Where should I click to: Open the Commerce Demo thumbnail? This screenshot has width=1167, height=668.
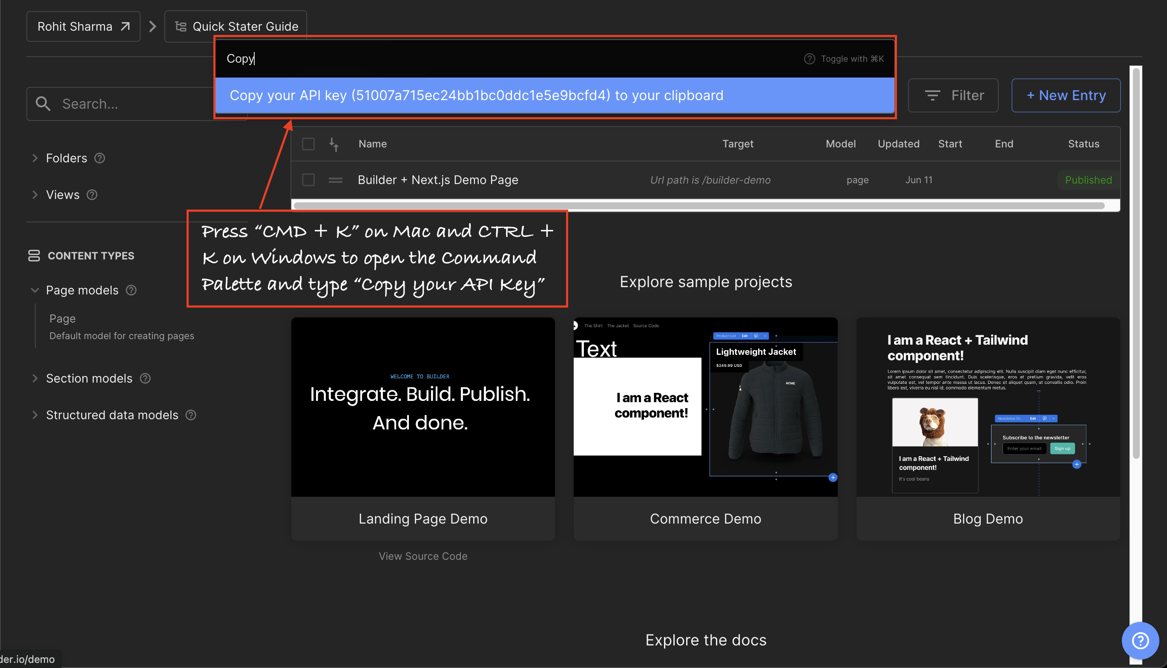click(x=705, y=407)
